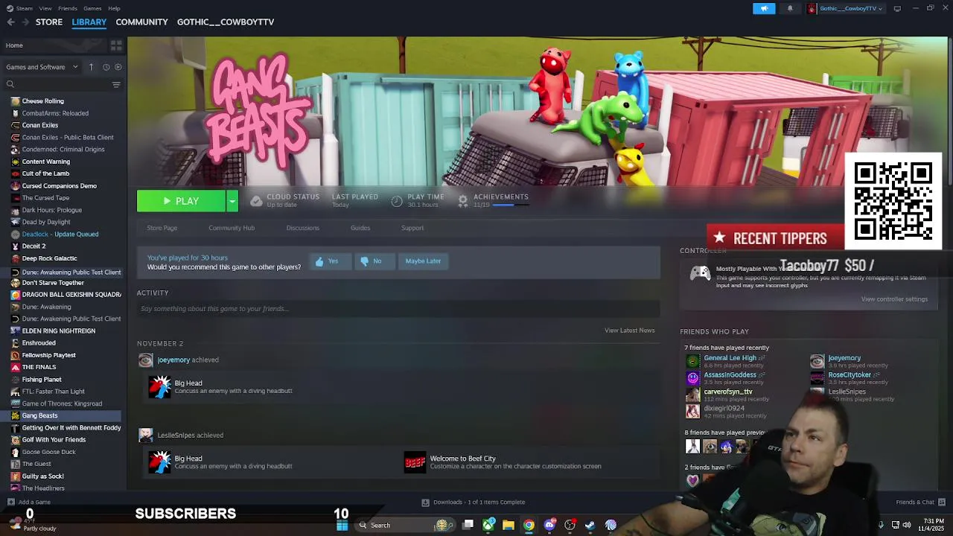
Task: Click the Downloads status icon
Action: coord(425,502)
